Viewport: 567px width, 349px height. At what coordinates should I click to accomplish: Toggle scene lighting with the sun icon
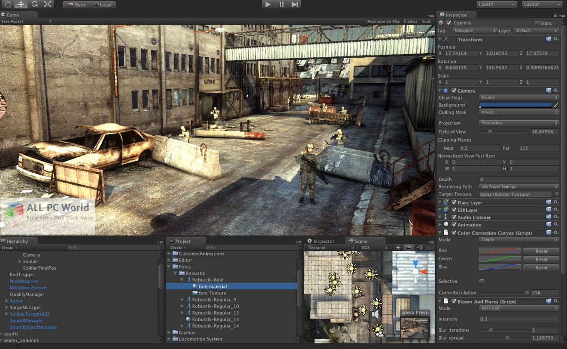(397, 248)
